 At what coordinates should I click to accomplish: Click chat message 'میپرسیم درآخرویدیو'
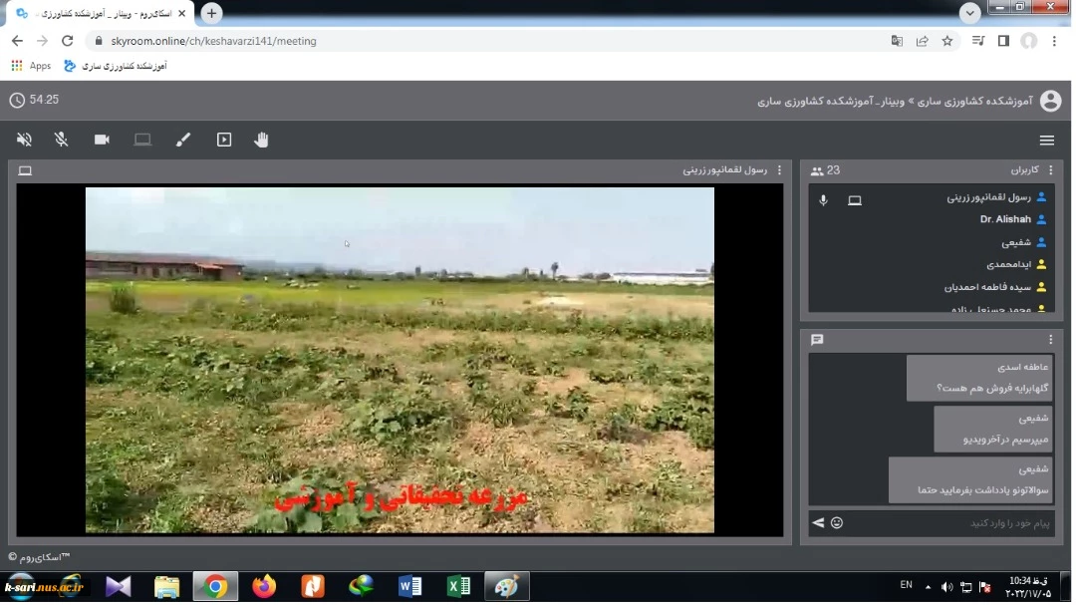tap(993, 430)
